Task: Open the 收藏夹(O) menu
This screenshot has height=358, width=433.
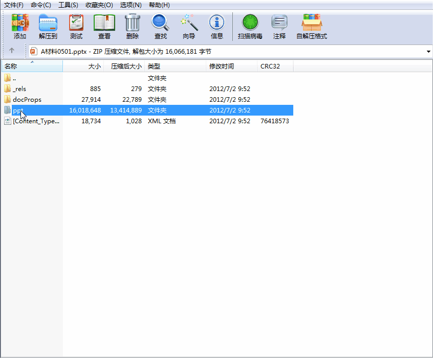Action: click(99, 5)
